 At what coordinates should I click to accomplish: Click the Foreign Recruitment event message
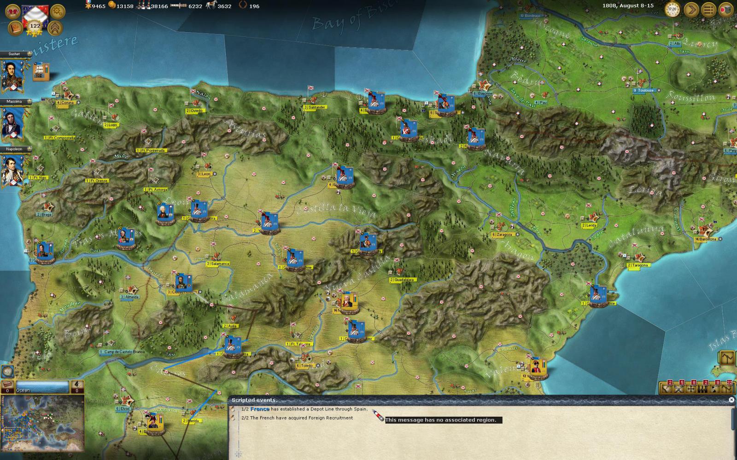point(297,418)
